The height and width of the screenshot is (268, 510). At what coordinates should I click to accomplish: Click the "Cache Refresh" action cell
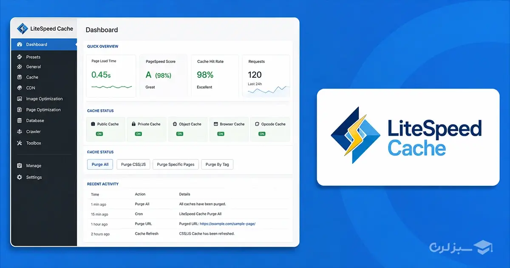147,234
